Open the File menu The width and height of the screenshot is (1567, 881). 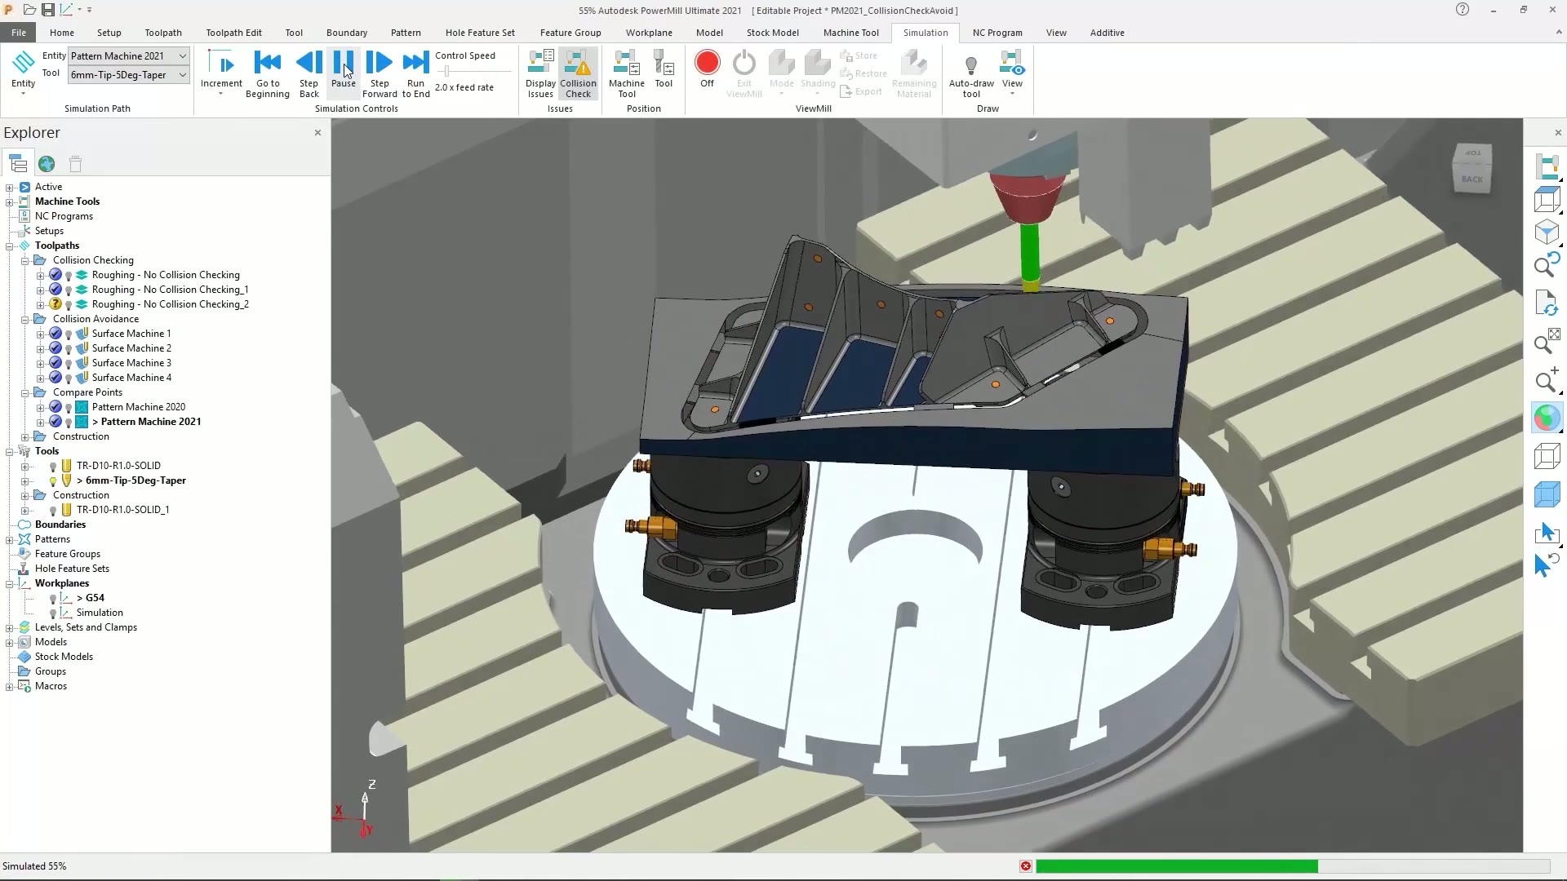point(19,33)
